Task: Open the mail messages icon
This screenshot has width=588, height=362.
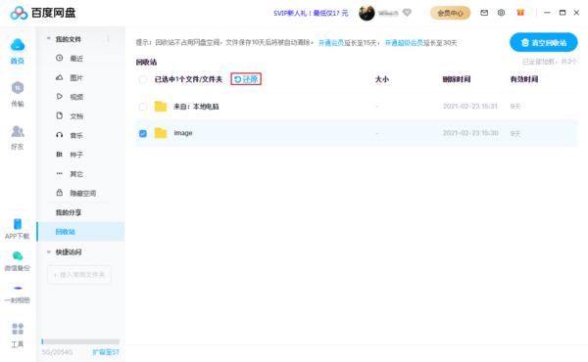Action: [484, 13]
